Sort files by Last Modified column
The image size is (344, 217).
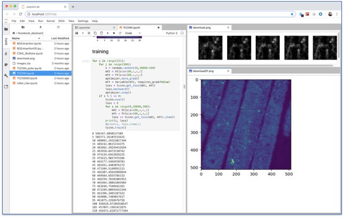tap(59, 38)
